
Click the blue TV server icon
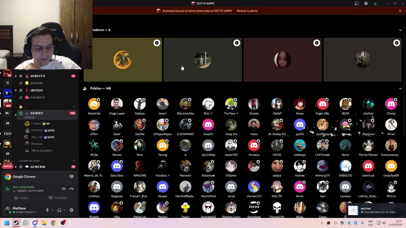[x=8, y=93]
